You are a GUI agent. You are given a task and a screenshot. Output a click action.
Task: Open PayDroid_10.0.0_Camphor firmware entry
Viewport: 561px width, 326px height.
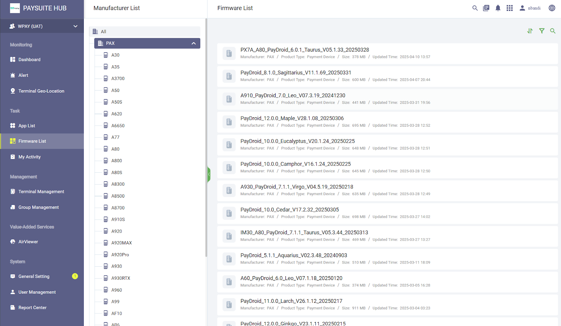coord(387,167)
